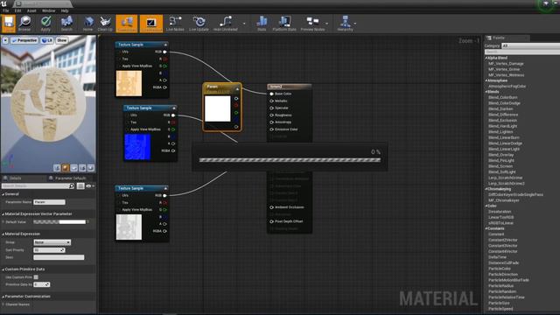Click the Sort Priority value field
Viewport: 560px width, 315px height.
point(49,250)
